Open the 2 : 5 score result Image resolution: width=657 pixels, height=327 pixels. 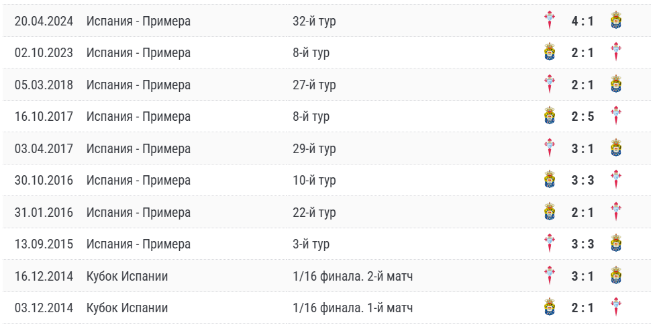pos(583,116)
